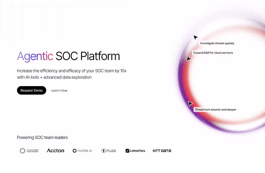Viewport: 265px width, 173px height.
Task: Click the Powering SOC team leaders text
Action: pos(42,137)
